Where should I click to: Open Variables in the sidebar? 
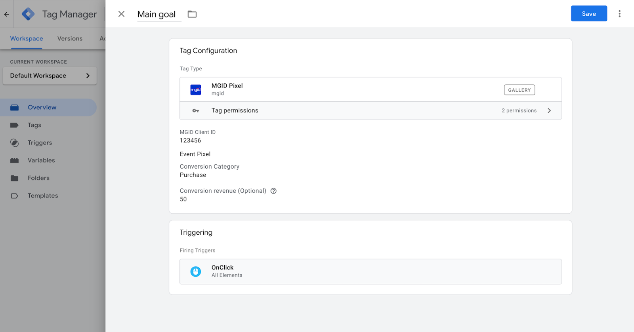click(x=41, y=160)
